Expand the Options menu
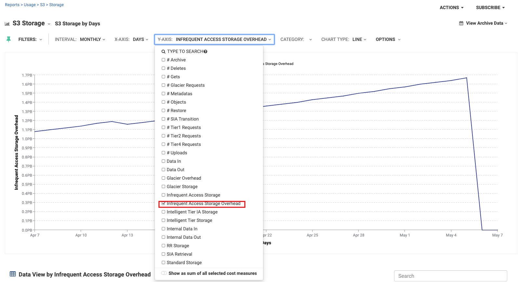 [x=388, y=39]
